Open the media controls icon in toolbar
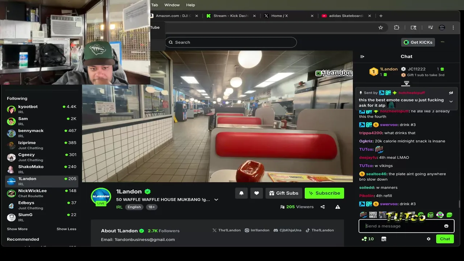The height and width of the screenshot is (261, 464). [430, 28]
